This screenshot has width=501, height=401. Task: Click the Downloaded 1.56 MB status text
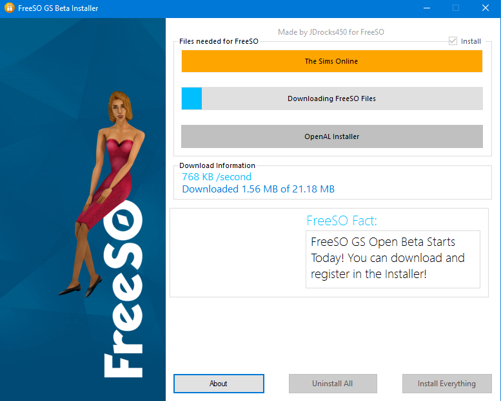(258, 189)
